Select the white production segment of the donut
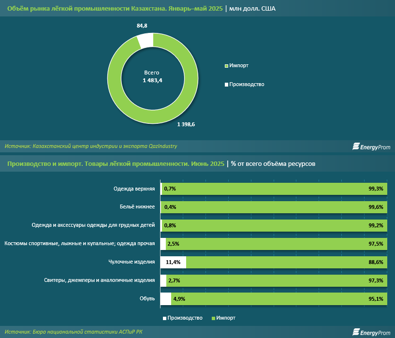The height and width of the screenshot is (338, 395). pos(145,41)
